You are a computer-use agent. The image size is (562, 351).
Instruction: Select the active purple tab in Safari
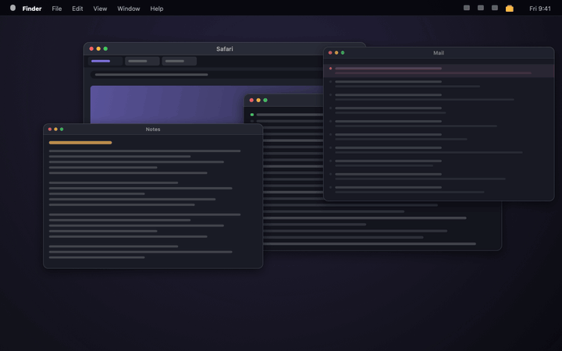[x=105, y=62]
